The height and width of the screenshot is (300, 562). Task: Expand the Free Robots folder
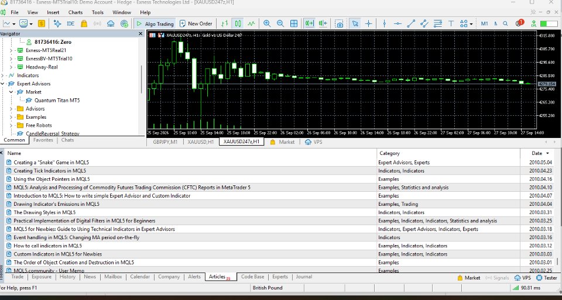11,125
